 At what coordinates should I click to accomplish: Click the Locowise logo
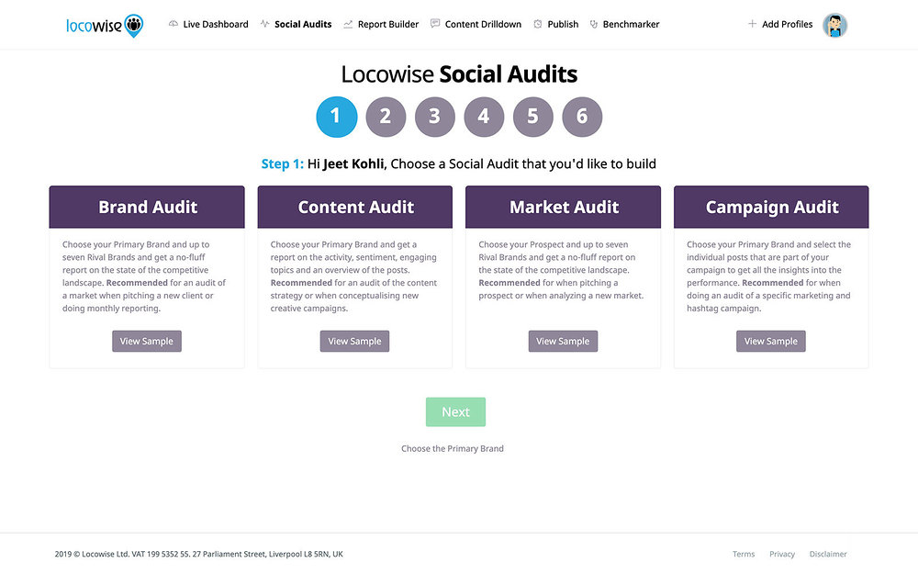coord(105,25)
